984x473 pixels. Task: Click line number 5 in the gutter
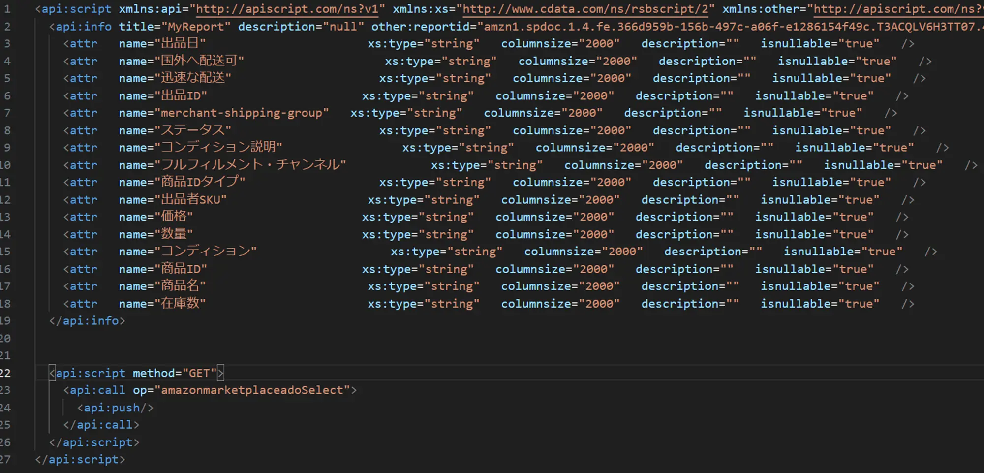(x=7, y=78)
